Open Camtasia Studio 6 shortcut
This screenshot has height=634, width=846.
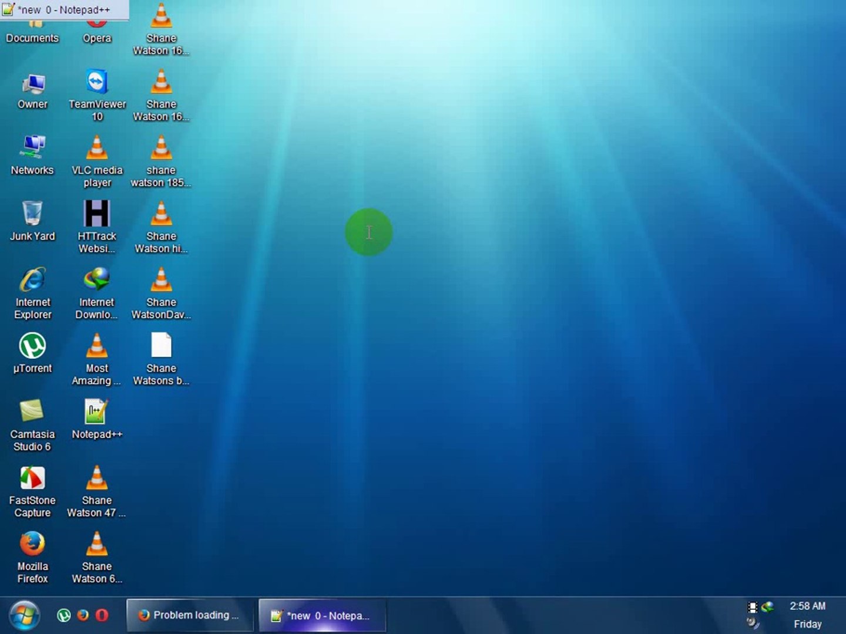pyautogui.click(x=32, y=425)
